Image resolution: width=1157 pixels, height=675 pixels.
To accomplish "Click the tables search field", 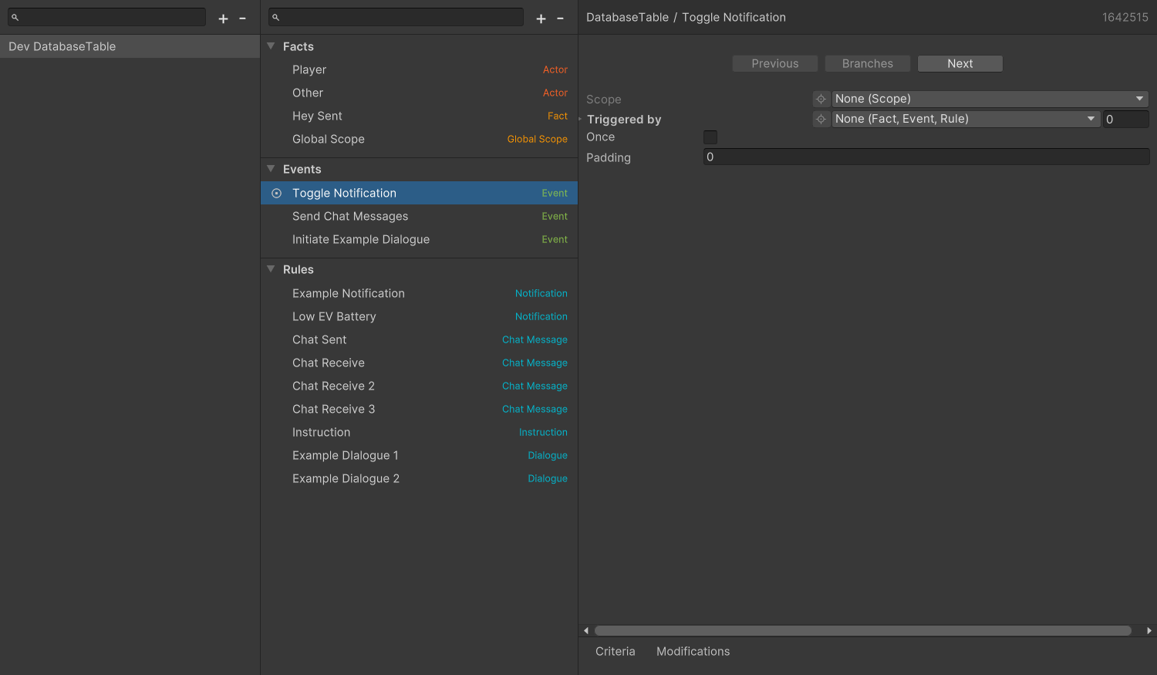I will click(107, 17).
